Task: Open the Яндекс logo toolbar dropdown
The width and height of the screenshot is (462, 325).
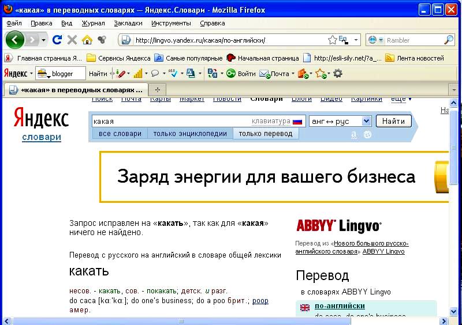Action: click(31, 73)
